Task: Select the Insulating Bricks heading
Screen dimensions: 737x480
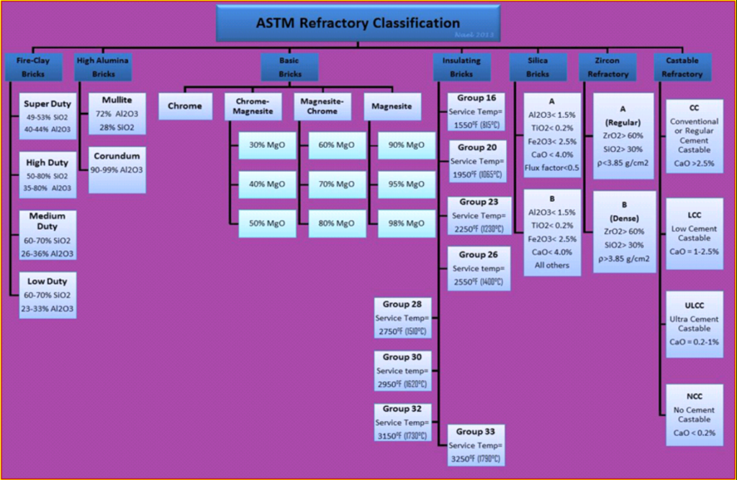Action: pos(461,66)
